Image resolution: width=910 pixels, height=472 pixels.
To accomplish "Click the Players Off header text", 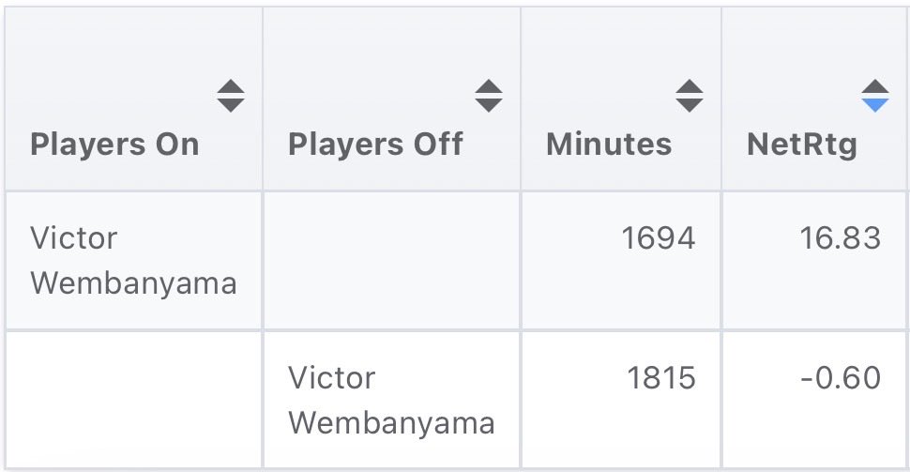I will click(375, 145).
